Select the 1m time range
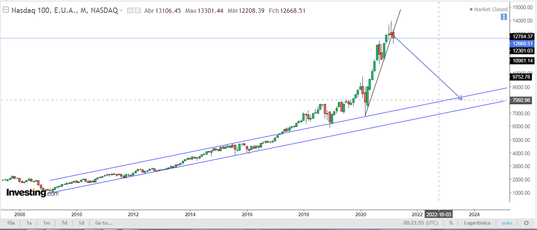 (47, 223)
